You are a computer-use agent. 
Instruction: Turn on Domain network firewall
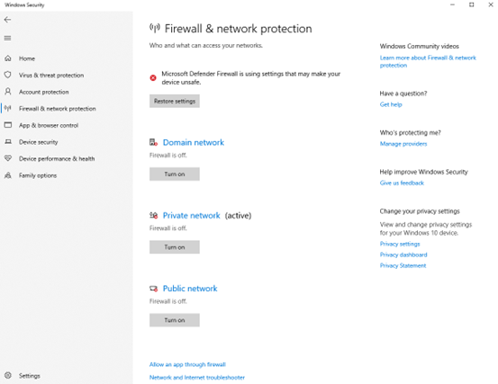click(x=175, y=174)
